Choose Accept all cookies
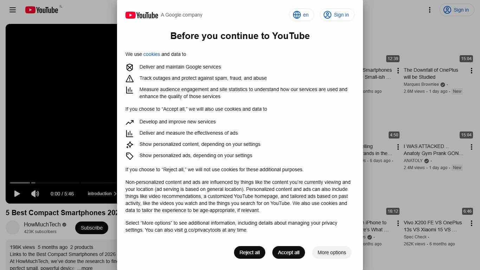Image resolution: width=480 pixels, height=270 pixels. (x=288, y=252)
